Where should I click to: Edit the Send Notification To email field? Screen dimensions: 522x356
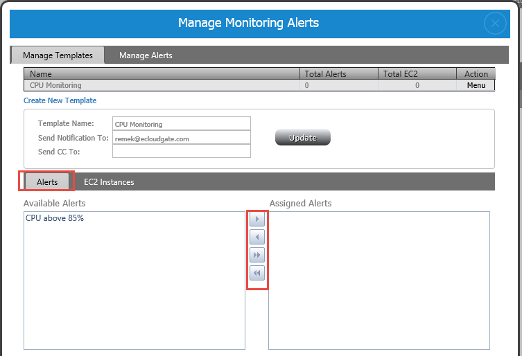(182, 137)
